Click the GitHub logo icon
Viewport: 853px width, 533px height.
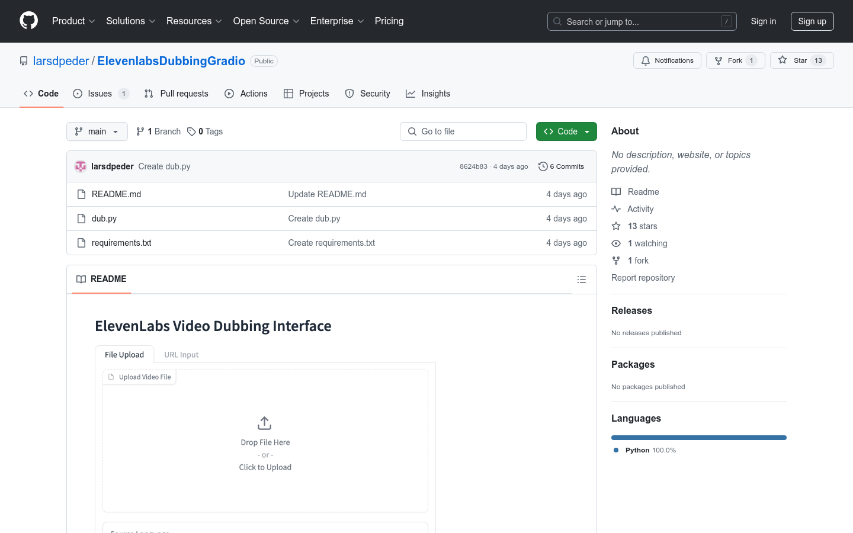(x=29, y=21)
